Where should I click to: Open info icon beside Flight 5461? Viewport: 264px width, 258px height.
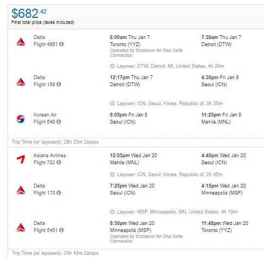(61, 230)
